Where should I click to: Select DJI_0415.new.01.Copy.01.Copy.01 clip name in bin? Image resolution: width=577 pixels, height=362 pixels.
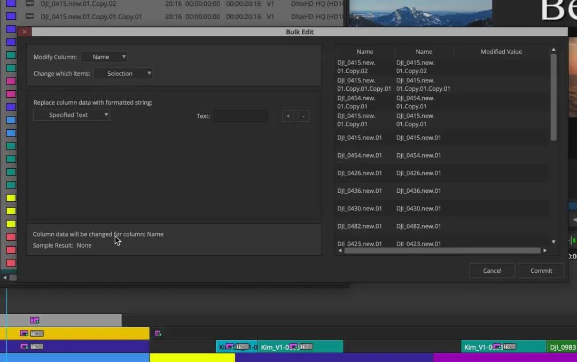coord(91,17)
